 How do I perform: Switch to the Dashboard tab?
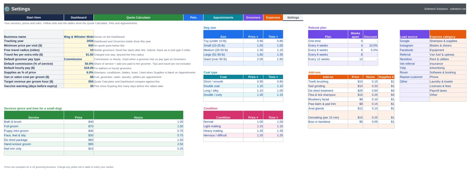79,17
